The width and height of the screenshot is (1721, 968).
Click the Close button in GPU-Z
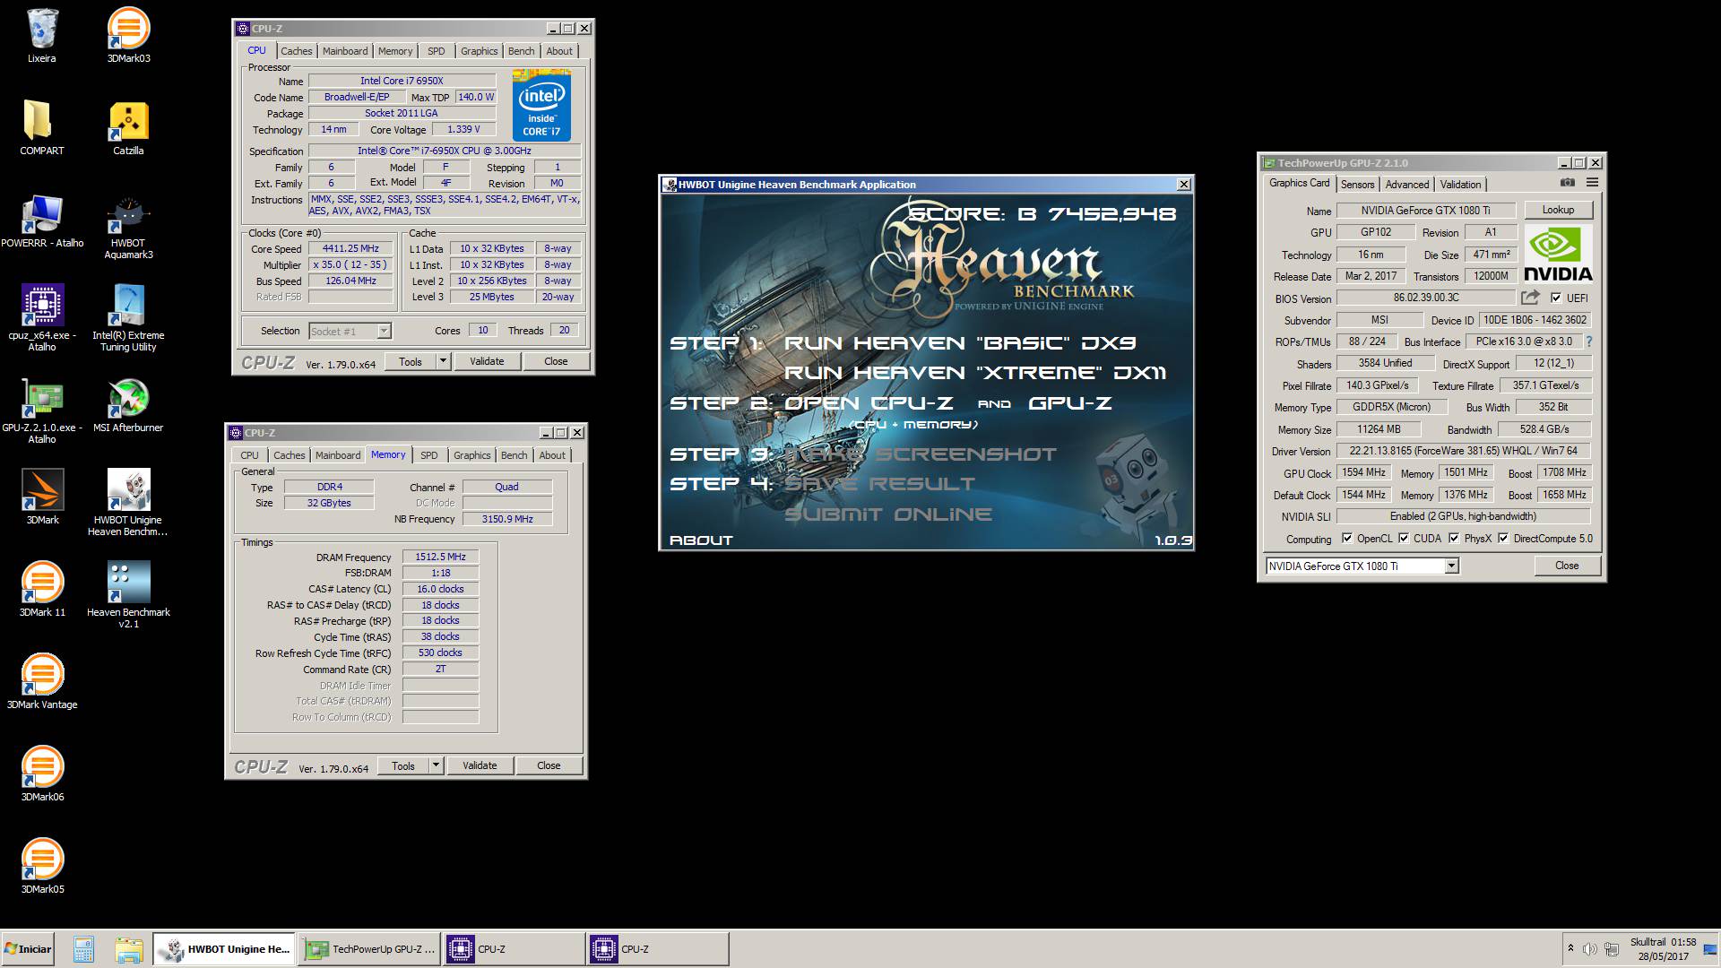pos(1567,566)
